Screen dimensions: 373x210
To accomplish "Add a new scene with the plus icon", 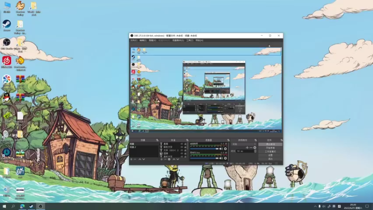I will [131, 159].
